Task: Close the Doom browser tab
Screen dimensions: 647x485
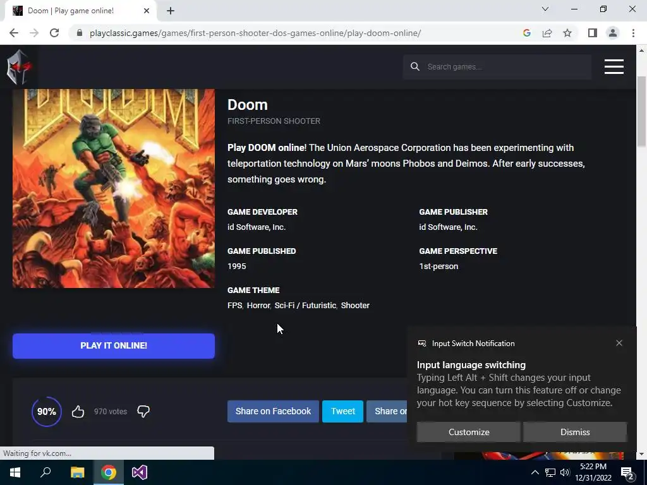Action: pyautogui.click(x=147, y=11)
